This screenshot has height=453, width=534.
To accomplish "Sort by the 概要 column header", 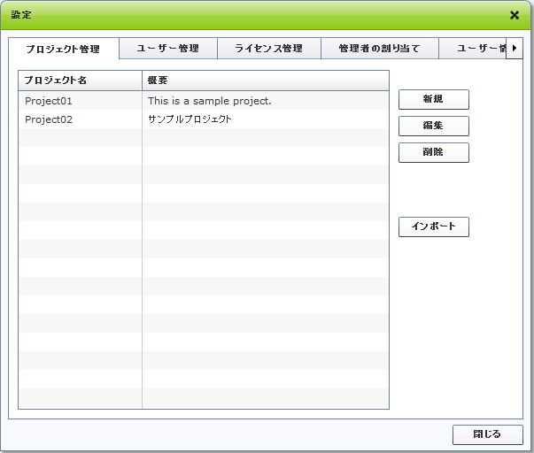I will tap(266, 81).
